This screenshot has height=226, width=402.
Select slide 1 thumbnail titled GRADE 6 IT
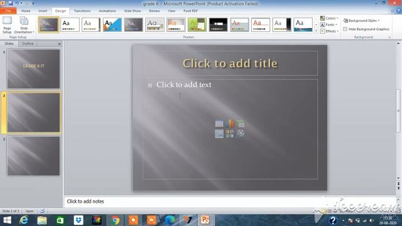point(33,69)
